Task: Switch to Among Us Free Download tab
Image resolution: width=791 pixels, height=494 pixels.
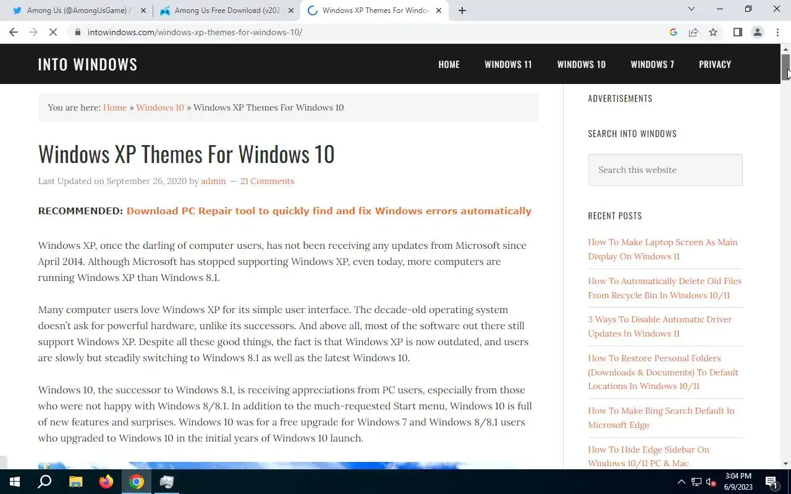Action: pyautogui.click(x=226, y=10)
